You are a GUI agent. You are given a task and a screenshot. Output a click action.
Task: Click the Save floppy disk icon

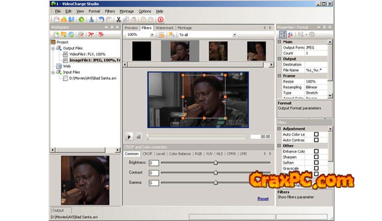click(x=71, y=20)
